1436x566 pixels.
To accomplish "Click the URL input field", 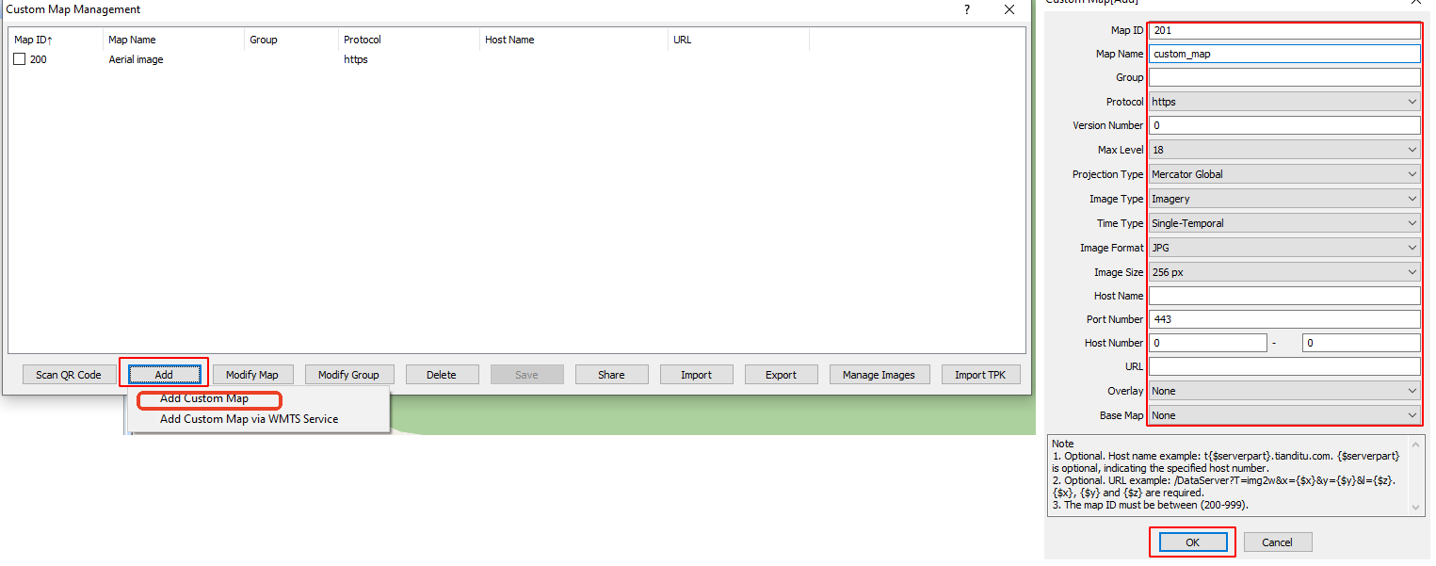I will 1284,366.
